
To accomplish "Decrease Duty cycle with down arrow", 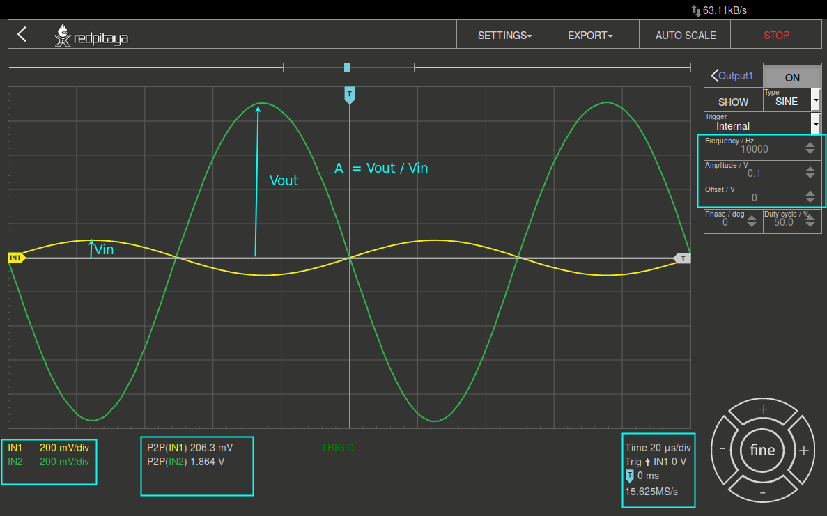I will click(x=810, y=225).
